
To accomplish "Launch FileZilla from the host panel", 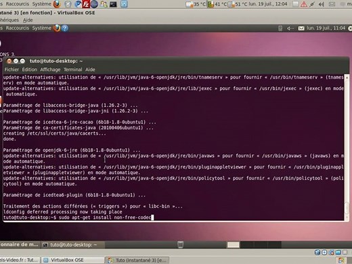I will point(86,4).
